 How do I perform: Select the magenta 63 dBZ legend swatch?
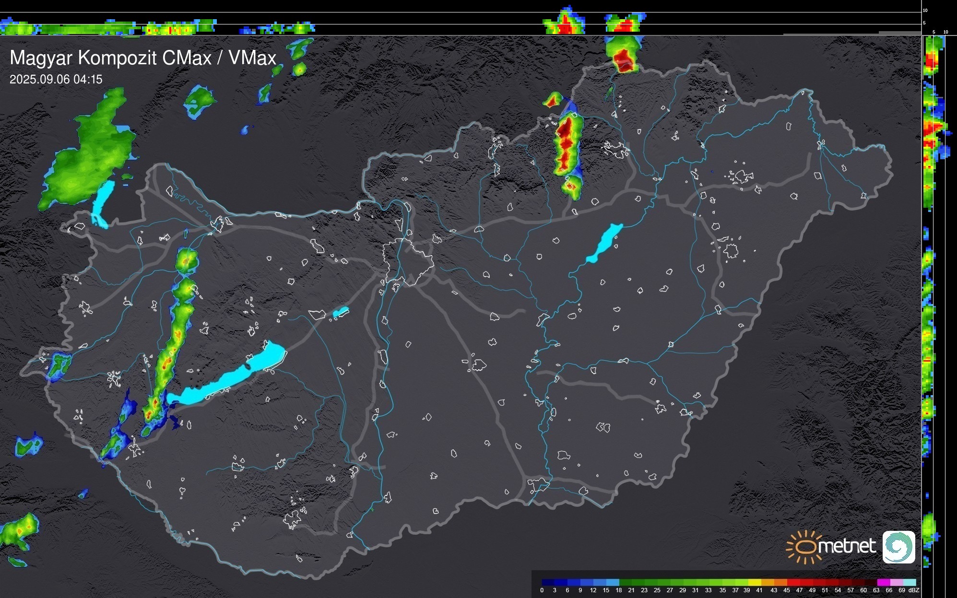[884, 582]
